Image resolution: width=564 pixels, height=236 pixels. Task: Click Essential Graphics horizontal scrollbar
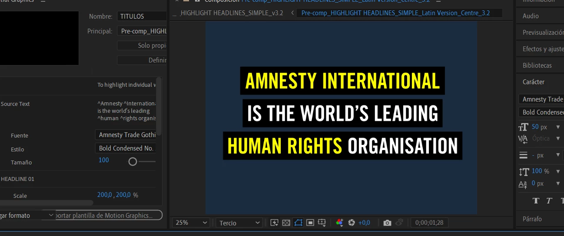tap(46, 203)
